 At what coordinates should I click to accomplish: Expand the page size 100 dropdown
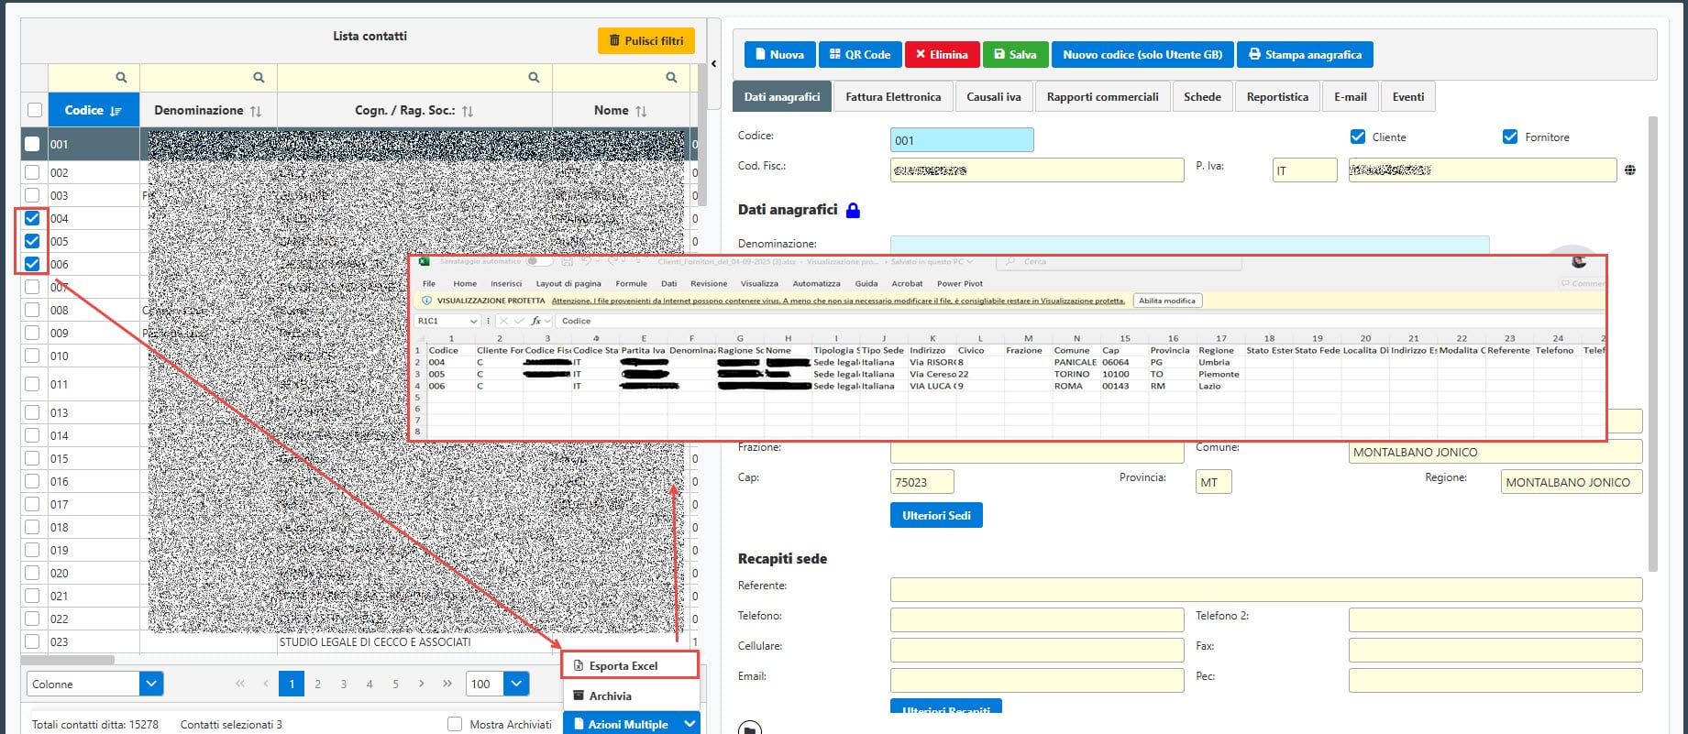[x=517, y=684]
